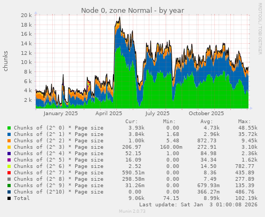This screenshot has height=217, width=265.
Task: Click the dark green swatch for 2^9 chunks
Action: point(9,186)
